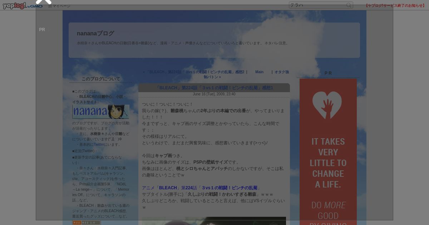Close the overlay with the white X icon
Screen dimensions: 429x225
coord(44,1)
